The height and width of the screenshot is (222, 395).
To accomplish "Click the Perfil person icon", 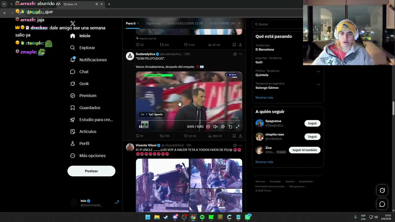I will coord(73,143).
